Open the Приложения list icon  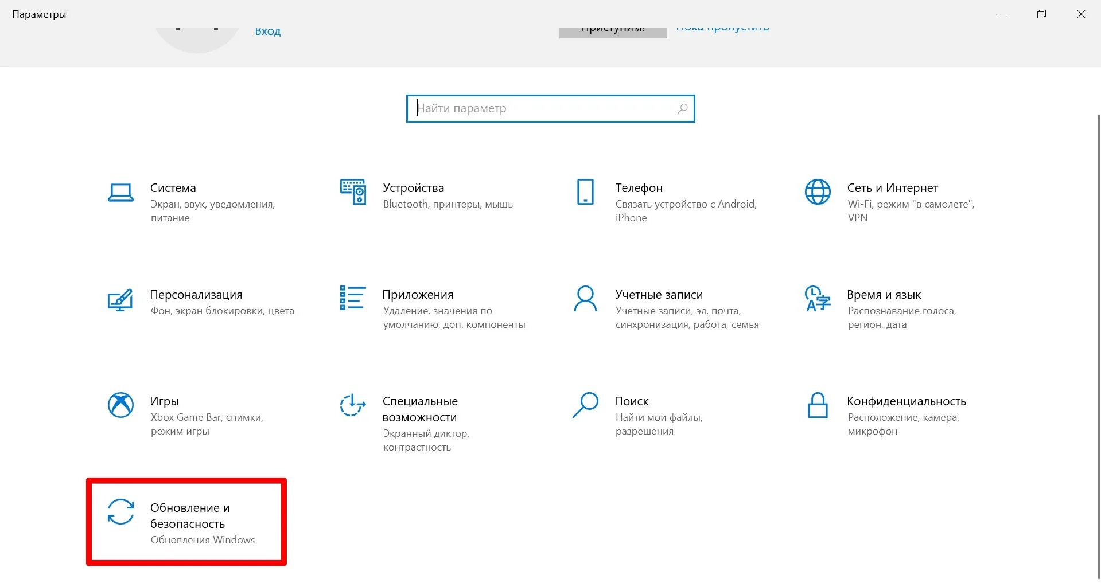(x=352, y=298)
